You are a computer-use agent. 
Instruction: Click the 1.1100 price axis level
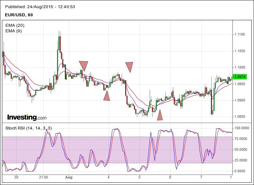[241, 34]
